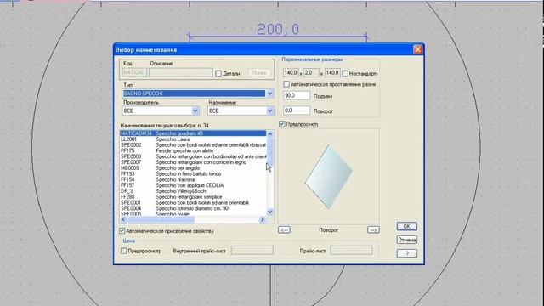Select SPE0007 specchio con cornice in legno
The width and height of the screenshot is (544, 306).
193,162
